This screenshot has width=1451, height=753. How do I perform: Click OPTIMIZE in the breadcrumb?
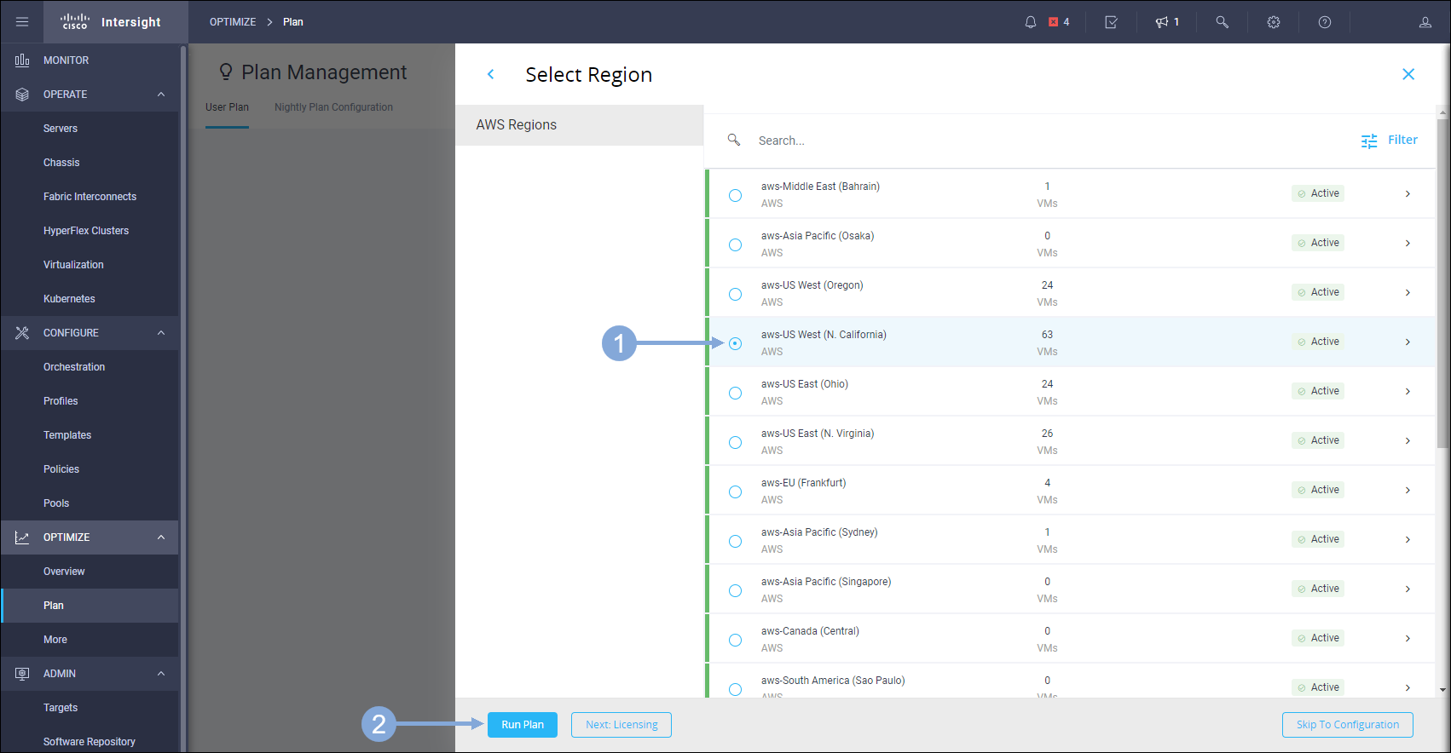[233, 22]
